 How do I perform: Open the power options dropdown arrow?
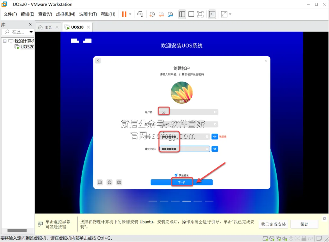130,14
